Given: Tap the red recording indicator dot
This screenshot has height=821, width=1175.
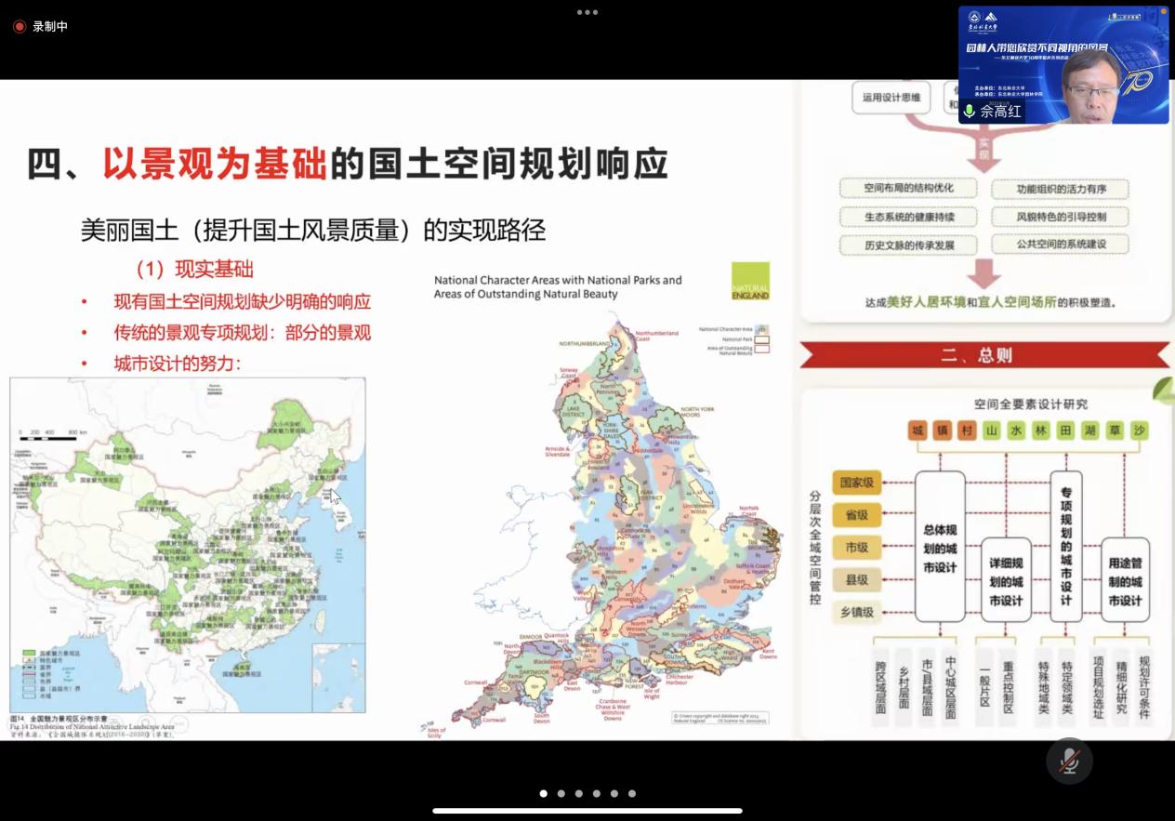Looking at the screenshot, I should 19,27.
